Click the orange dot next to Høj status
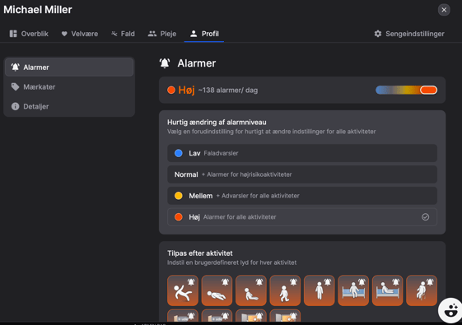Screen dimensions: 462x325 171,90
